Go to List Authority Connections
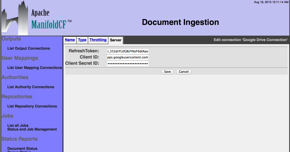This screenshot has height=152, width=290. coord(31,87)
